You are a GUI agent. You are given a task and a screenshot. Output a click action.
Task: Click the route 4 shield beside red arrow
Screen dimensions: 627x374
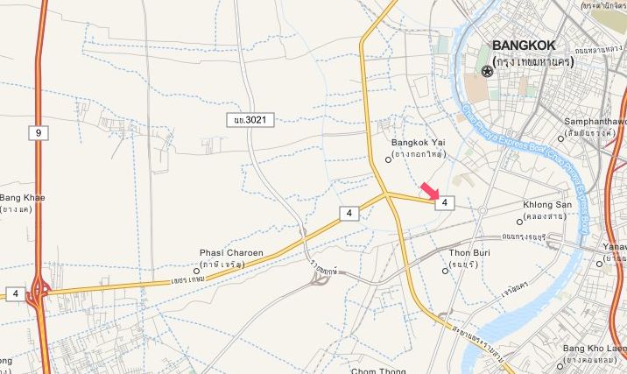(x=445, y=203)
